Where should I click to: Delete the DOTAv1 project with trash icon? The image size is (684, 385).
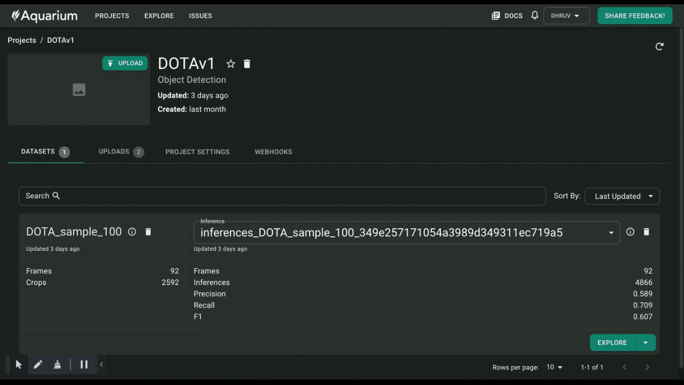click(247, 64)
